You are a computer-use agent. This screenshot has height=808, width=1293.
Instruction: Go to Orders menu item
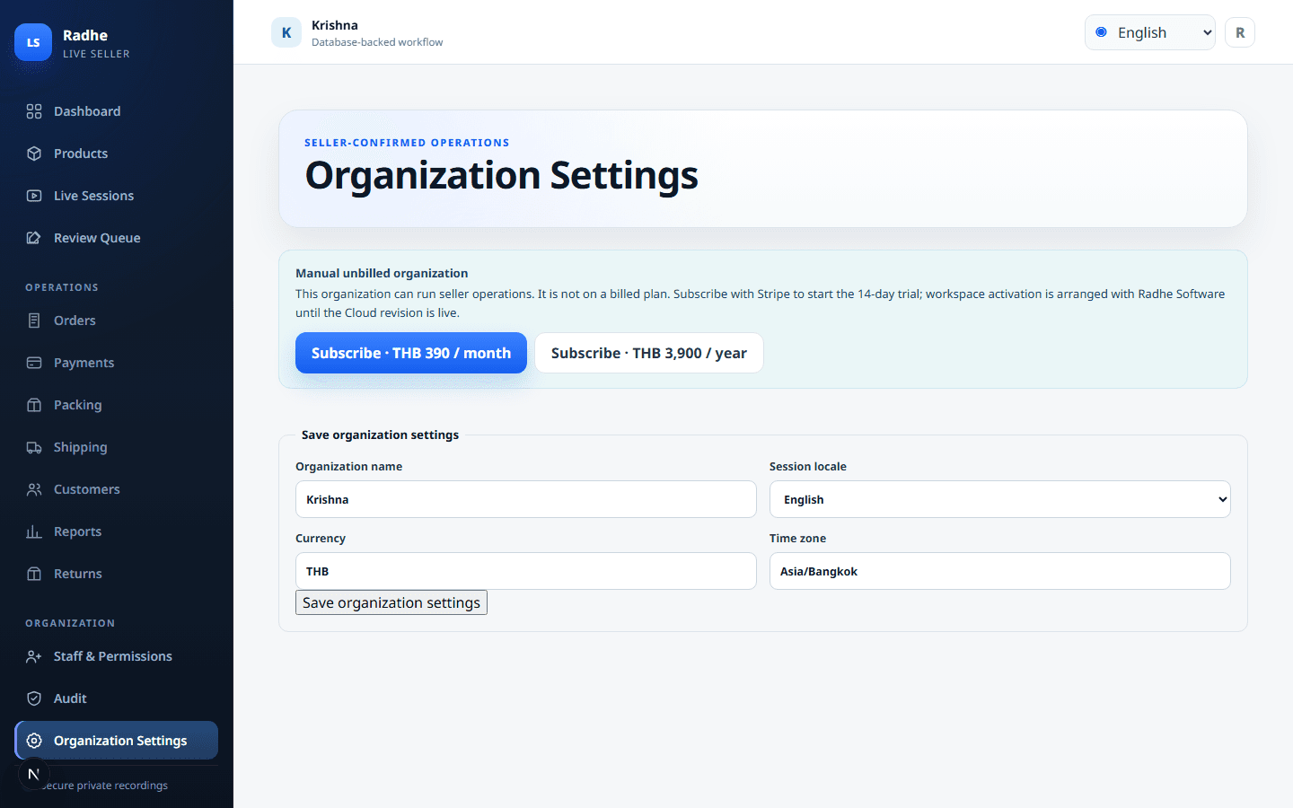coord(117,321)
